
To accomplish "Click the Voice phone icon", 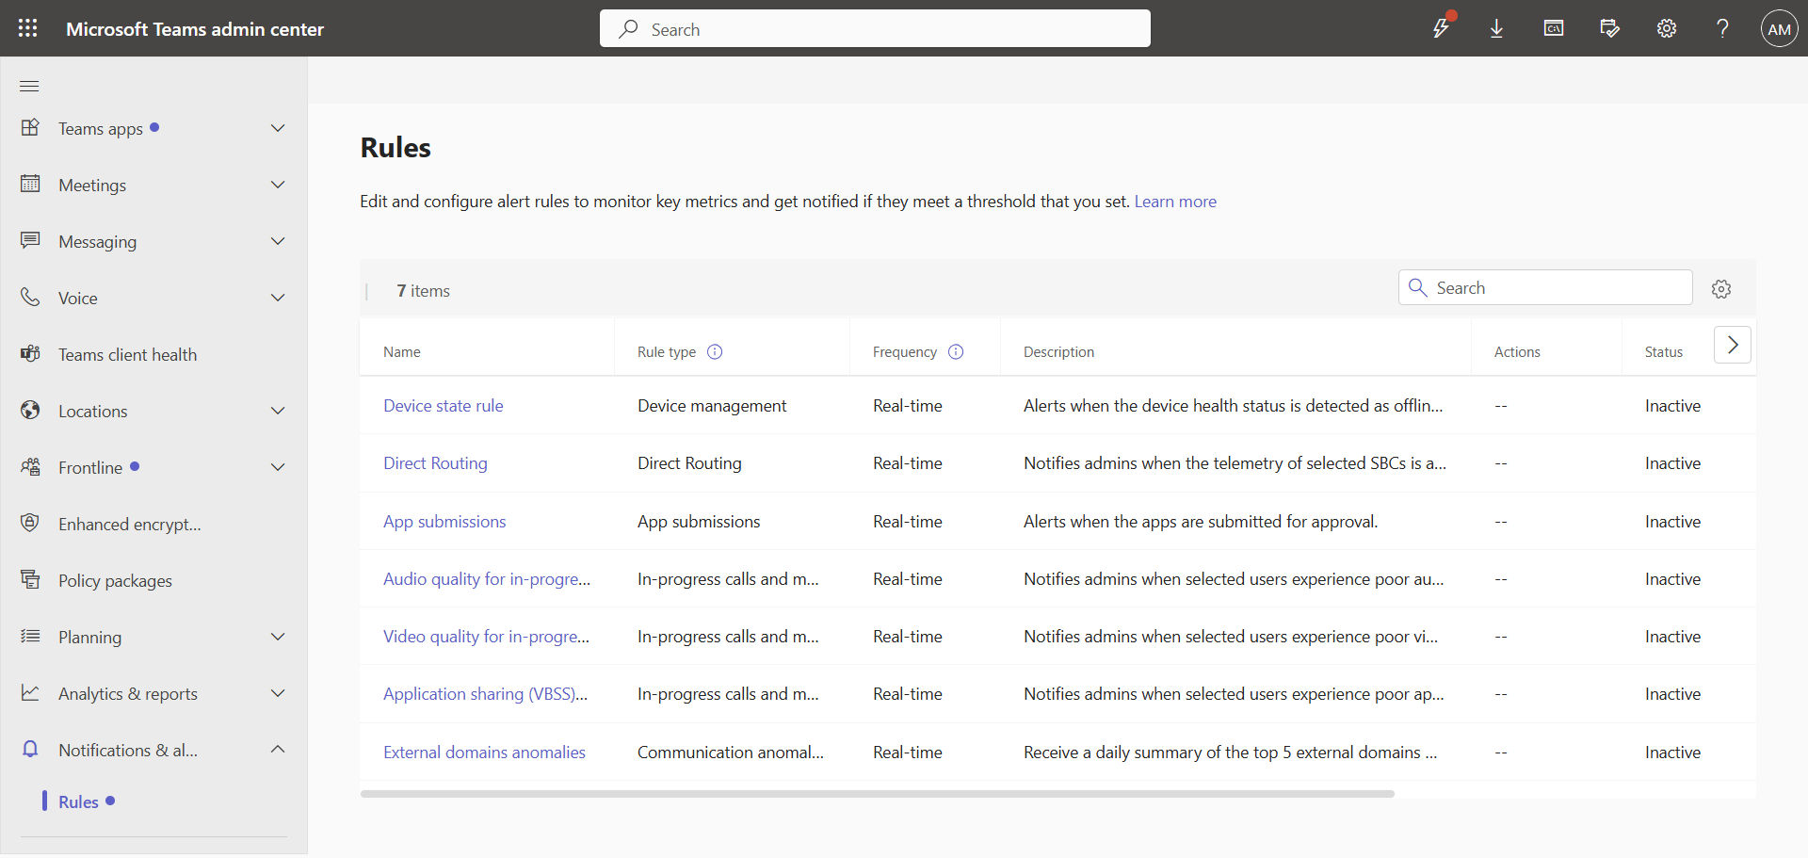I will click(30, 297).
